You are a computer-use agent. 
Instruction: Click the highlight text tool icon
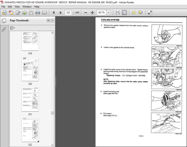(140, 13)
